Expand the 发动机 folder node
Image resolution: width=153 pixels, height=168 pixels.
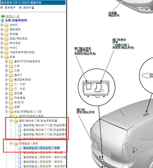coord(2,25)
